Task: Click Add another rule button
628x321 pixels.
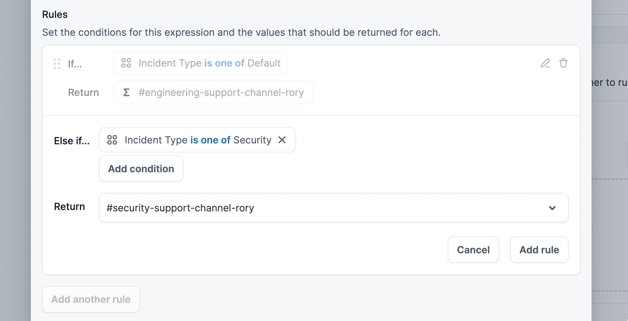Action: 91,299
